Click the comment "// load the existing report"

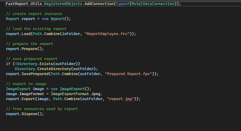click(36, 29)
